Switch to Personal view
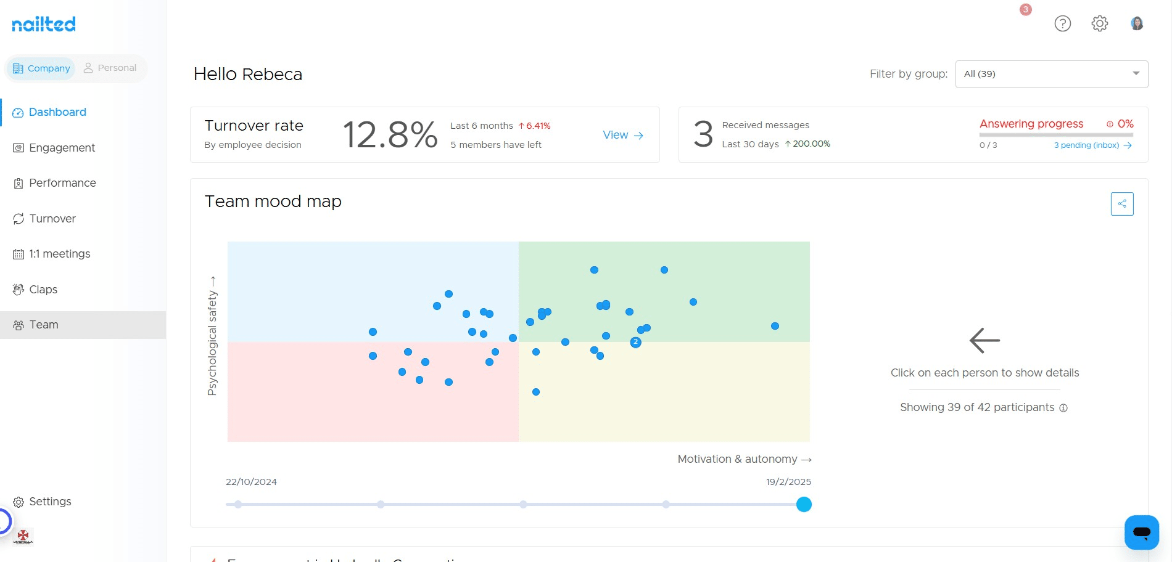The width and height of the screenshot is (1172, 562). (110, 68)
